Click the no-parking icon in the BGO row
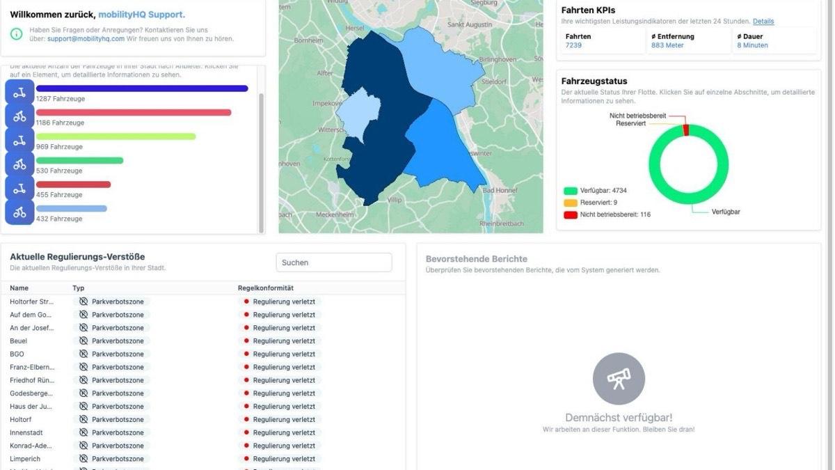The width and height of the screenshot is (835, 470). [83, 354]
